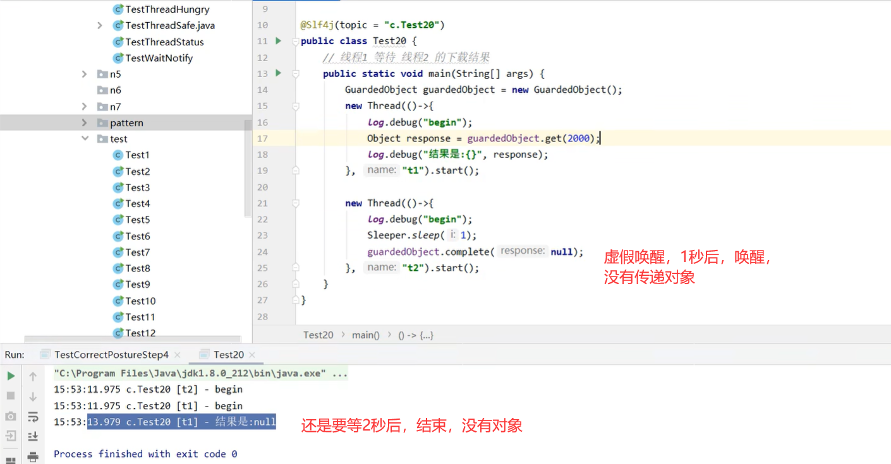
Task: Click line number 17 in the gutter
Action: coord(263,138)
